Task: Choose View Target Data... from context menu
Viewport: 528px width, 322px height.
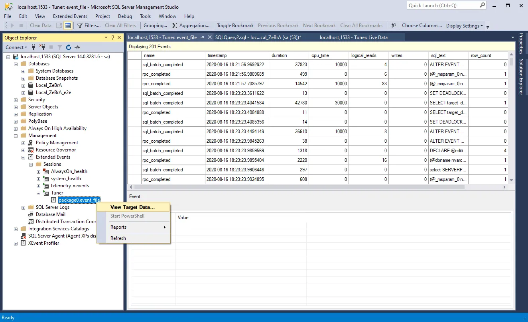Action: click(134, 207)
